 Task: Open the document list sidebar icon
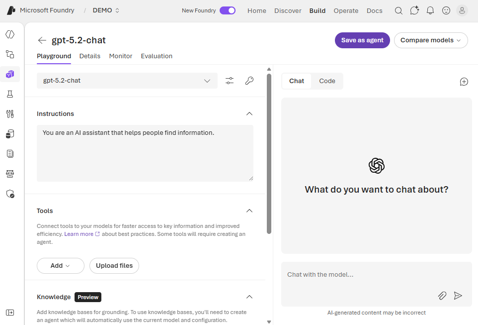(x=10, y=154)
